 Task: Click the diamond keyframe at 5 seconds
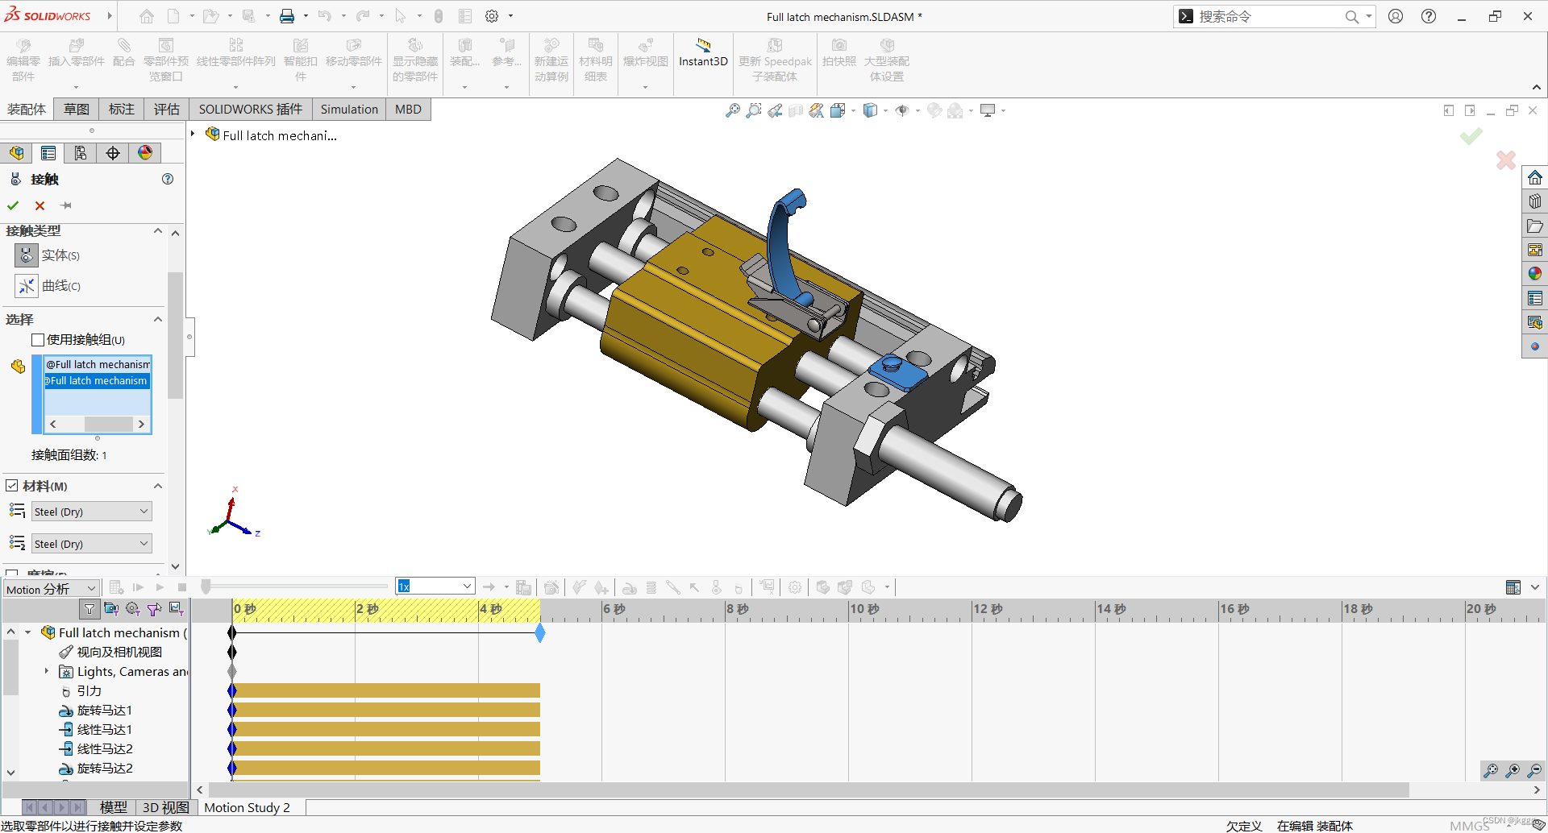[x=539, y=633]
